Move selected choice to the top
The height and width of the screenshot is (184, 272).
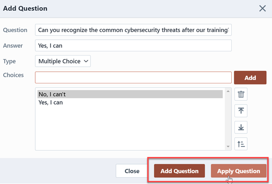pos(241,110)
